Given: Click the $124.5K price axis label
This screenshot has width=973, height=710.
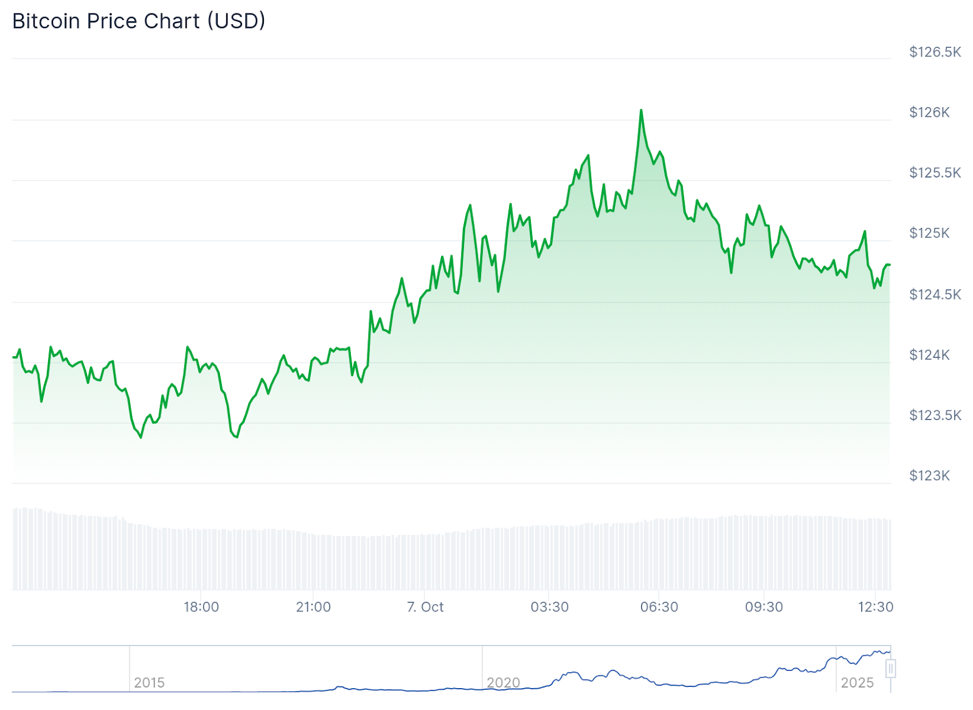Looking at the screenshot, I should pyautogui.click(x=935, y=295).
